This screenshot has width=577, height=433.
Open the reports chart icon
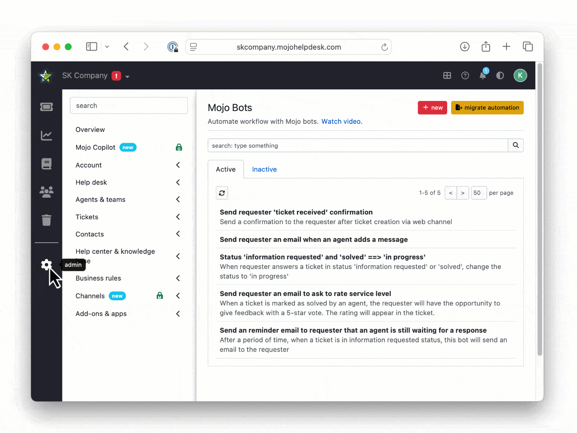click(46, 136)
